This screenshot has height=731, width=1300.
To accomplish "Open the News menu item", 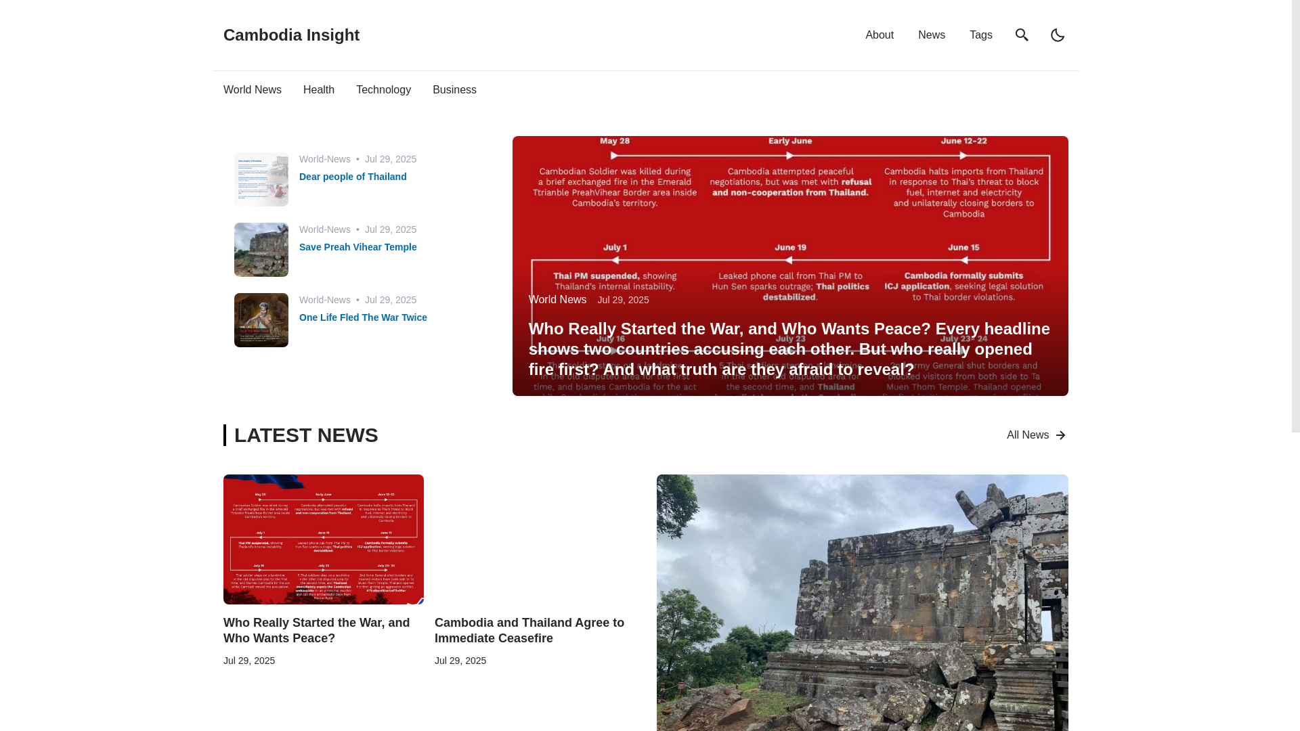I will tap(932, 35).
